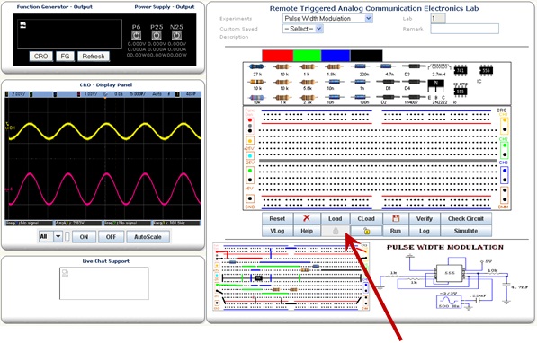Click the Check Circuit button

(x=466, y=218)
